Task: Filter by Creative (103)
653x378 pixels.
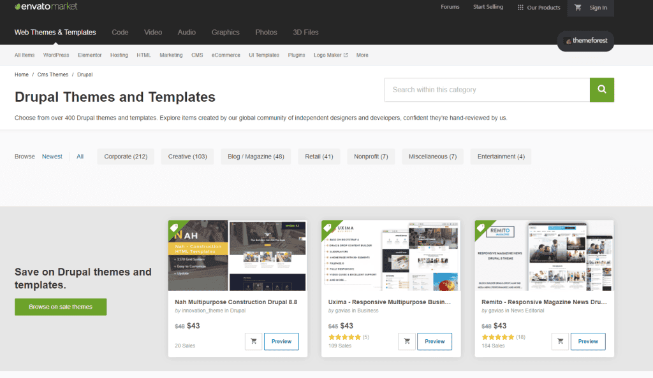Action: click(187, 157)
